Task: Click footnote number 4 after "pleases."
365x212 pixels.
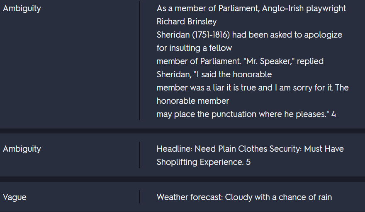Action: pos(333,114)
